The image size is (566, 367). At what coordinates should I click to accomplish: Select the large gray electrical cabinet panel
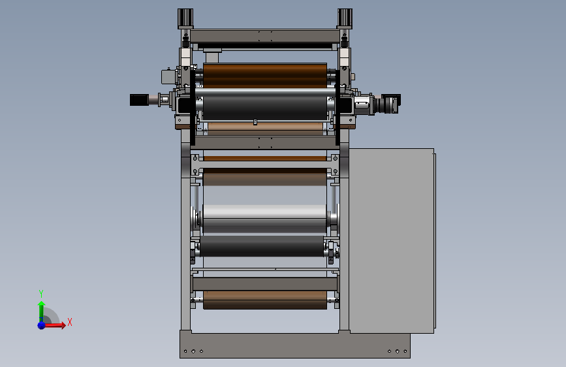392,240
